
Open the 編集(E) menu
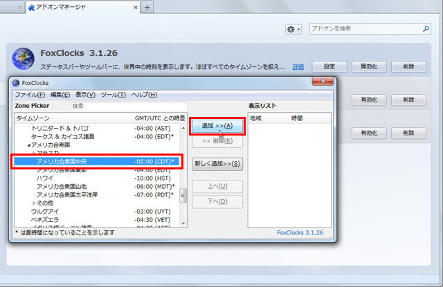click(x=60, y=95)
